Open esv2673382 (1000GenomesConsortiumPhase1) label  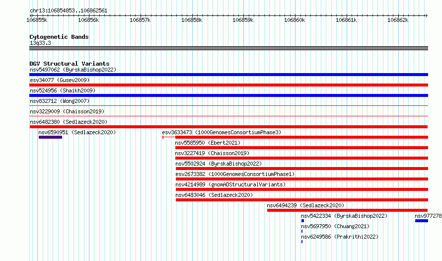235,174
